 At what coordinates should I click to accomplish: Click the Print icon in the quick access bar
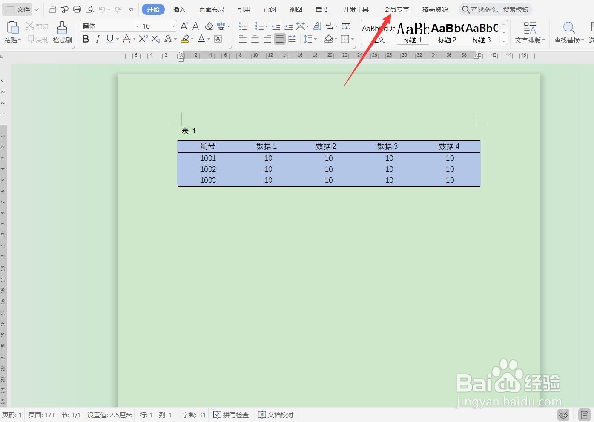click(x=77, y=9)
